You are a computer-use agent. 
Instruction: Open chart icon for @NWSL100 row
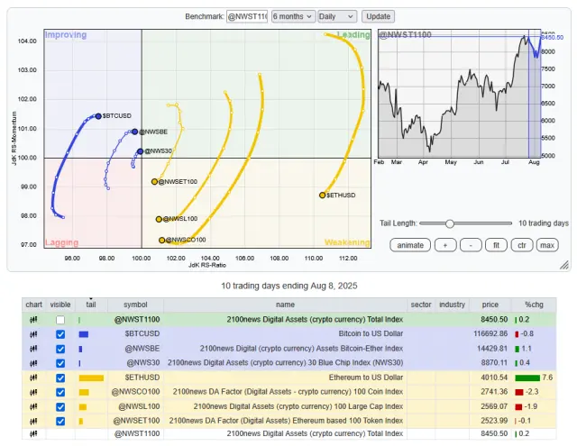[33, 406]
